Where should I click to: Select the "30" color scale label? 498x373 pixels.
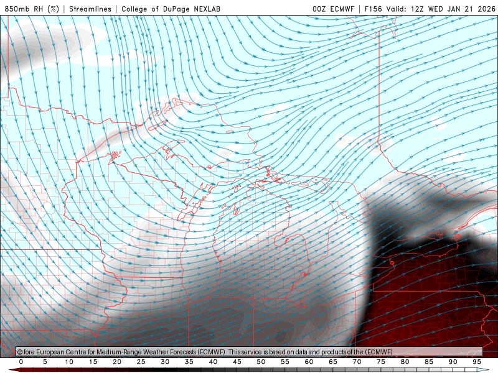(x=165, y=362)
